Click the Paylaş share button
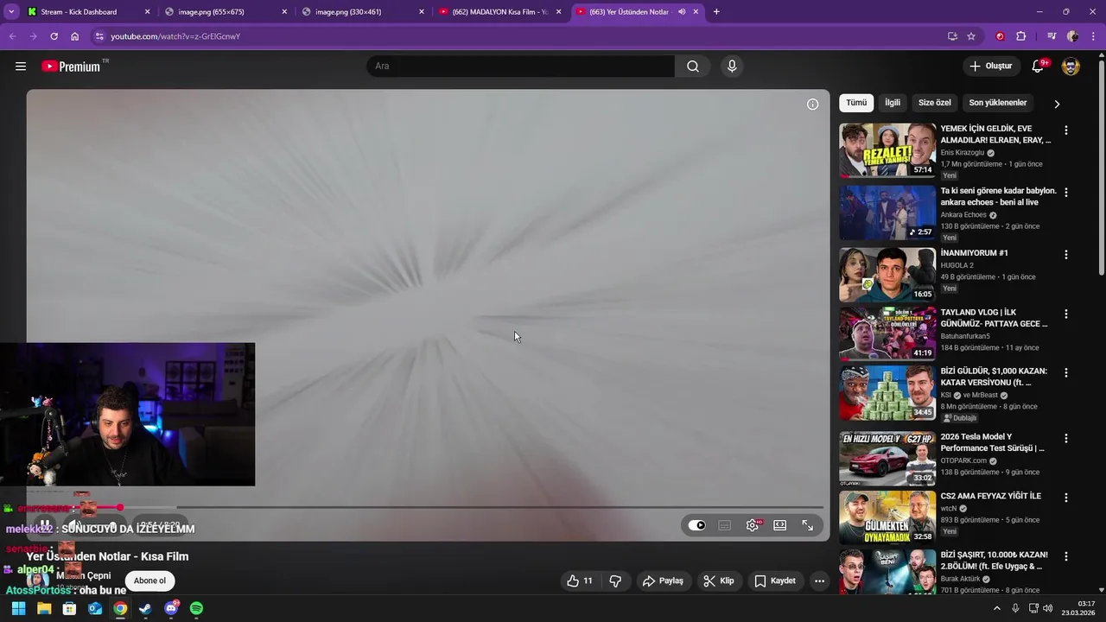The image size is (1106, 622). pos(663,581)
